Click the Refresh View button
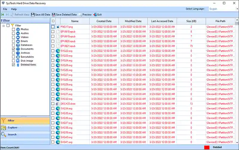This screenshot has width=239, height=150. click(x=20, y=15)
